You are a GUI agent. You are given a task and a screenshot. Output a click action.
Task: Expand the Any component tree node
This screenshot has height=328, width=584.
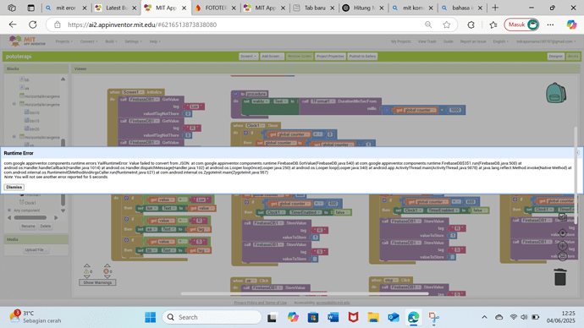point(9,210)
